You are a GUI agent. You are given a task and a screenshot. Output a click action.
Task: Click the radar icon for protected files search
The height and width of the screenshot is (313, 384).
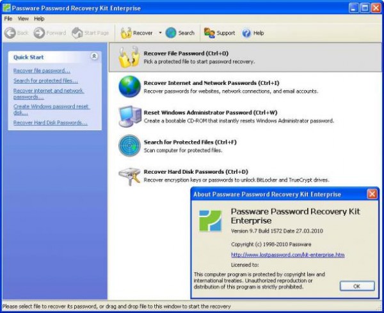coord(129,146)
